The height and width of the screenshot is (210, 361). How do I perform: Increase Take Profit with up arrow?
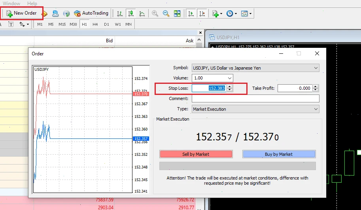tap(316, 86)
